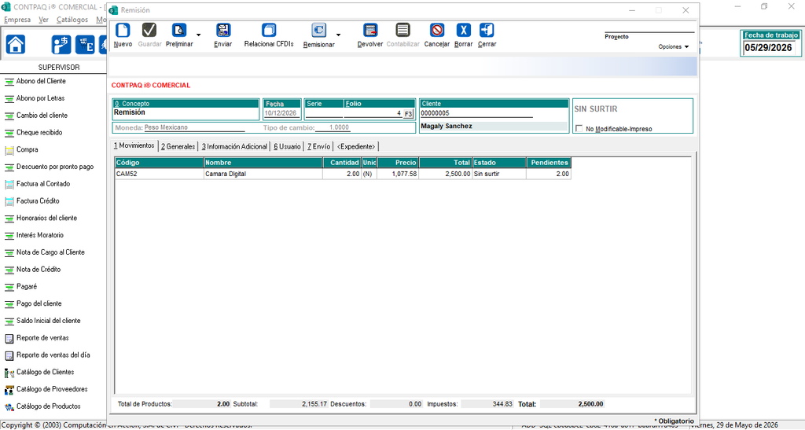Click the F3 folio lookup button
Image resolution: width=805 pixels, height=430 pixels.
pos(408,113)
